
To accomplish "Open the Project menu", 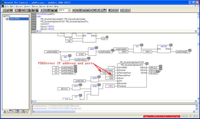I will (19, 6).
